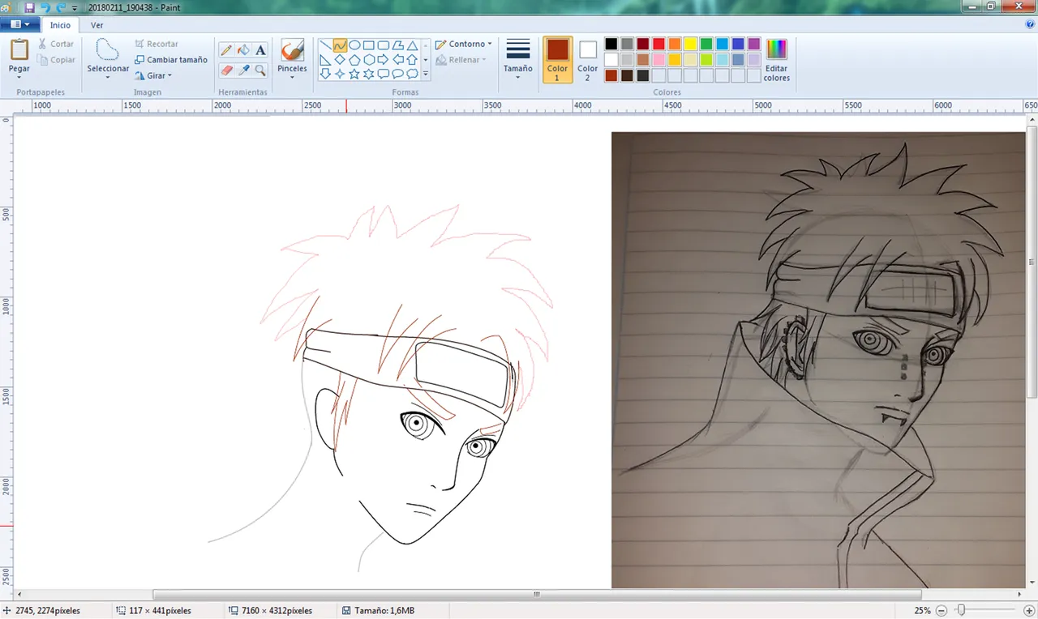Image resolution: width=1038 pixels, height=619 pixels.
Task: Select the Text tool
Action: click(260, 50)
